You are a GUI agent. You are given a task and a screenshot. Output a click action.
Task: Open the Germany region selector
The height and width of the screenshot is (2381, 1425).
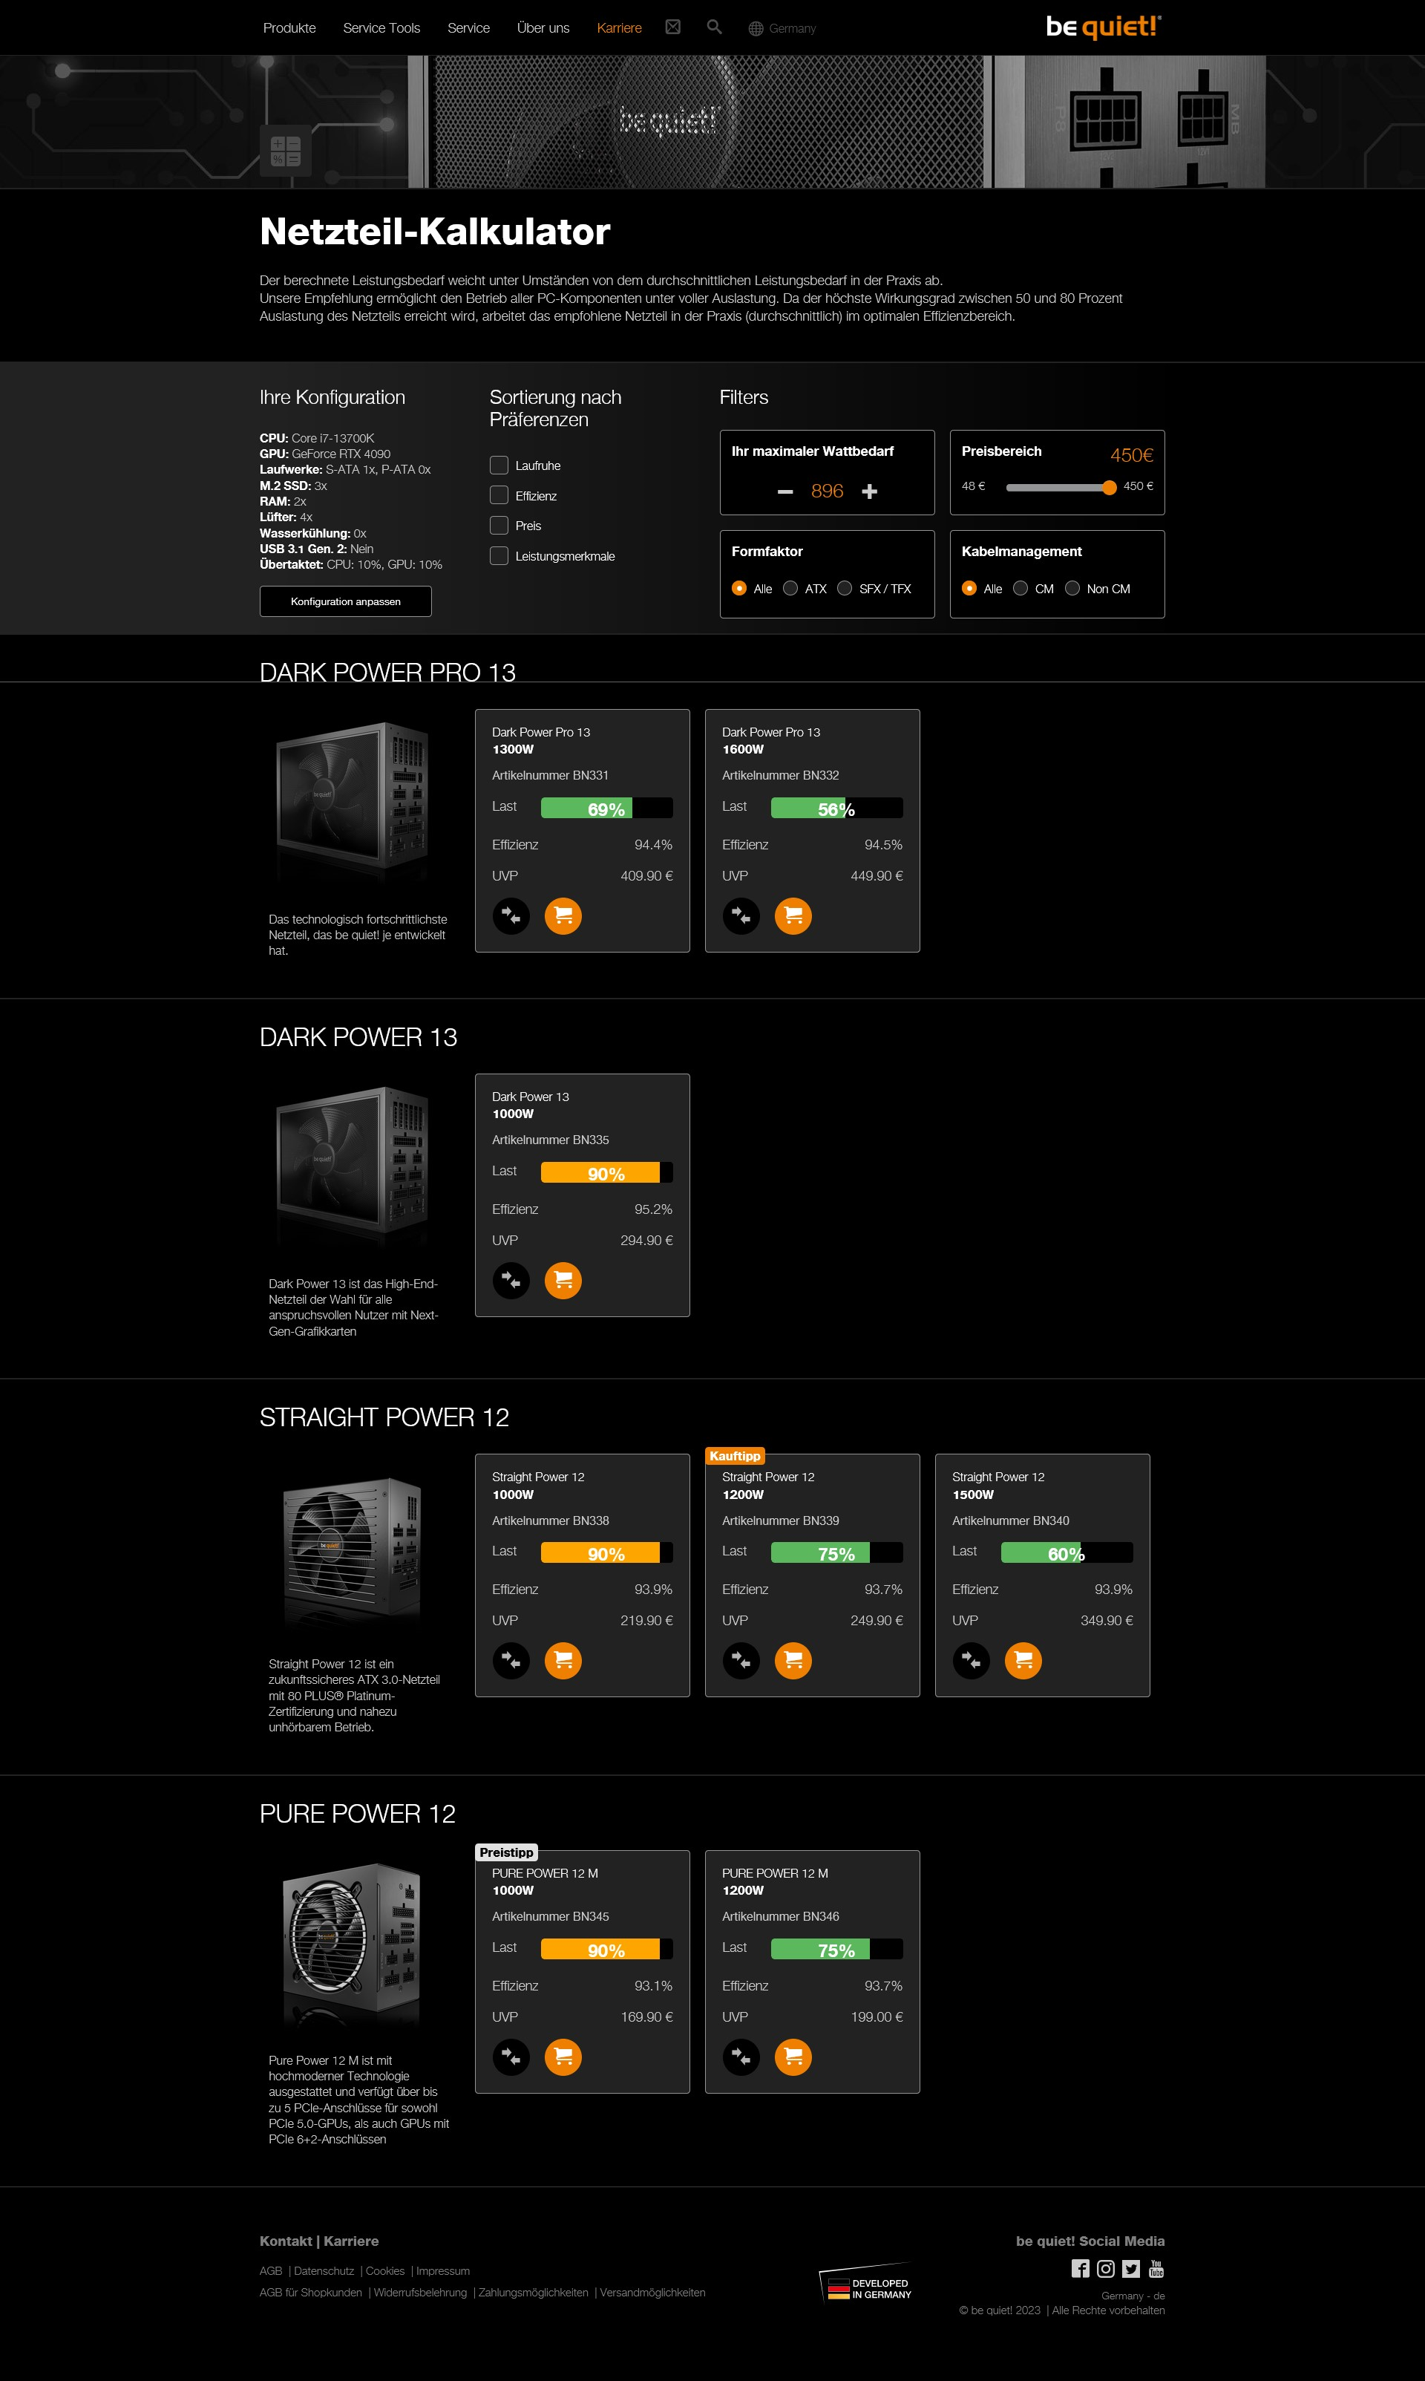pos(782,28)
